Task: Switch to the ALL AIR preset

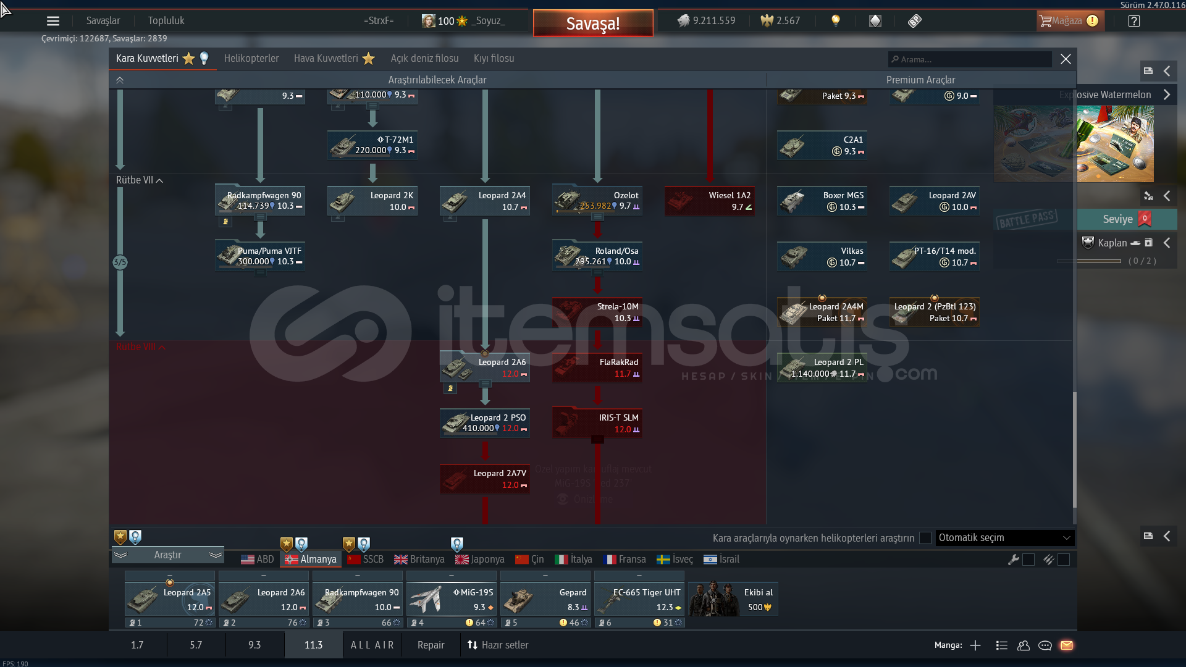Action: point(372,645)
